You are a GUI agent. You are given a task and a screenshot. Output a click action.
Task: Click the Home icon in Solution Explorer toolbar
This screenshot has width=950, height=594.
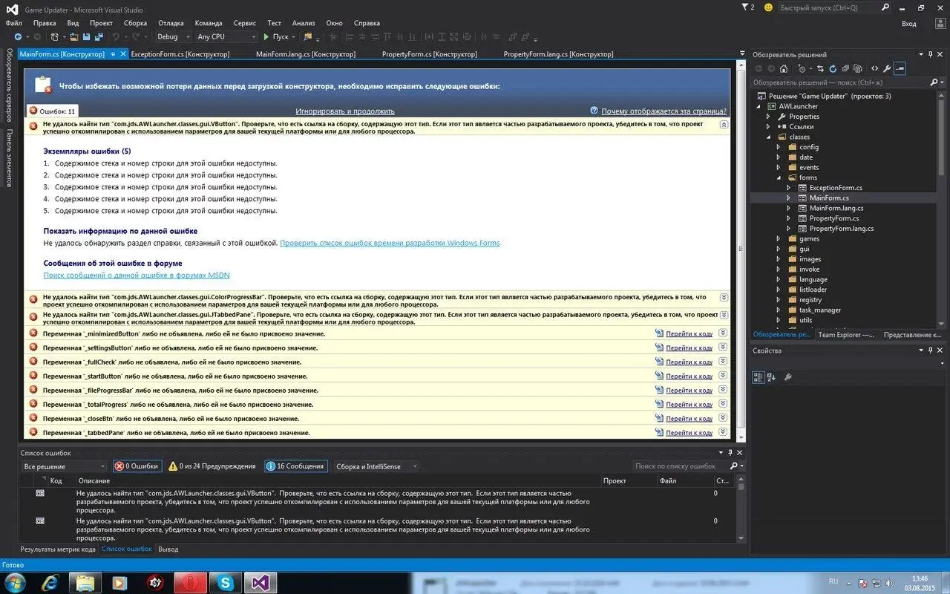(x=783, y=68)
